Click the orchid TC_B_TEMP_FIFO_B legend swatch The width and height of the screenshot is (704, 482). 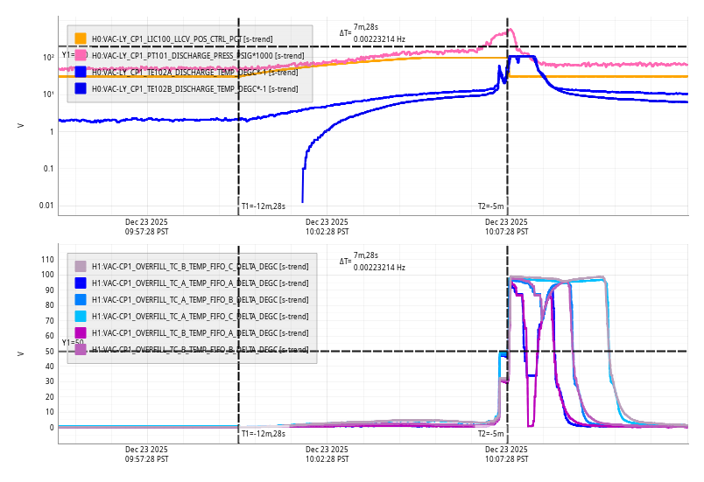[x=81, y=349]
